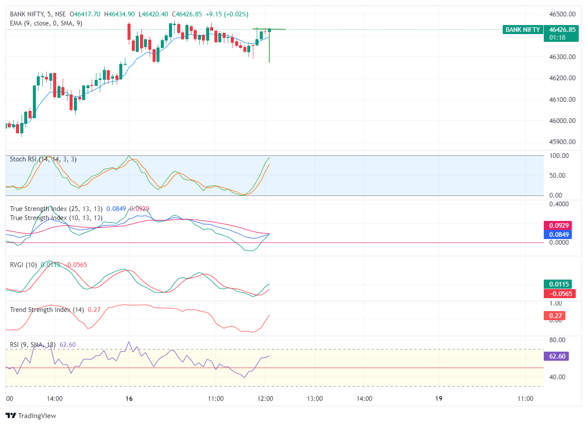
Task: Click the 46500.00 price axis label
Action: [x=562, y=14]
